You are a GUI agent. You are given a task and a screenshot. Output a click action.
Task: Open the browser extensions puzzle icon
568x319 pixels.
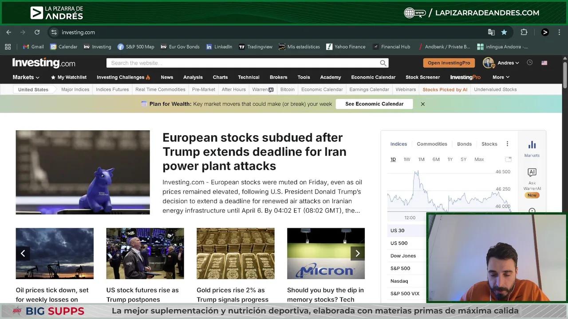click(524, 32)
